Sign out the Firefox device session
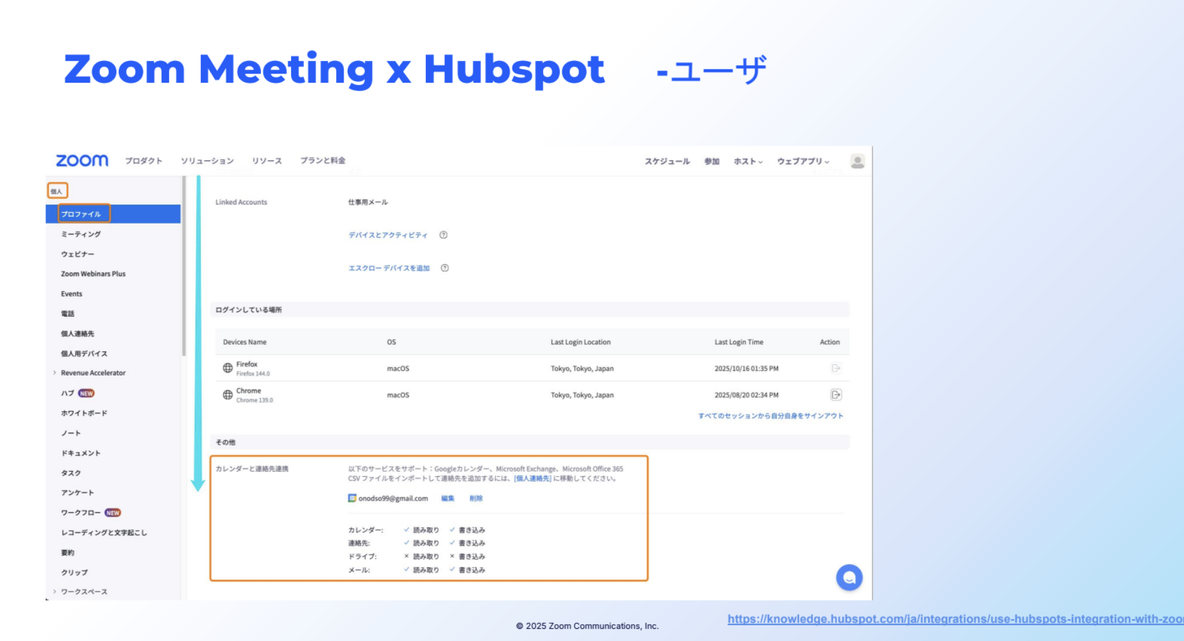 [x=836, y=369]
